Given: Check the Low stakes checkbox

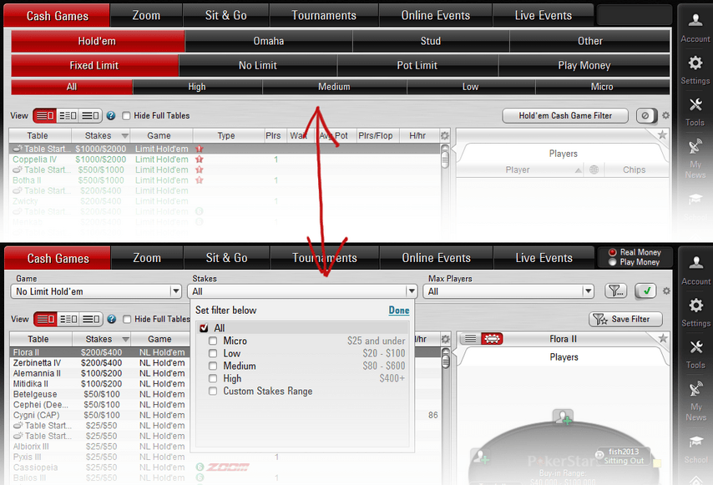Looking at the screenshot, I should [x=213, y=353].
